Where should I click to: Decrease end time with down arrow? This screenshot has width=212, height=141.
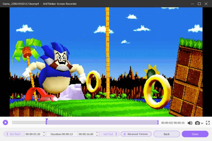(x=97, y=135)
